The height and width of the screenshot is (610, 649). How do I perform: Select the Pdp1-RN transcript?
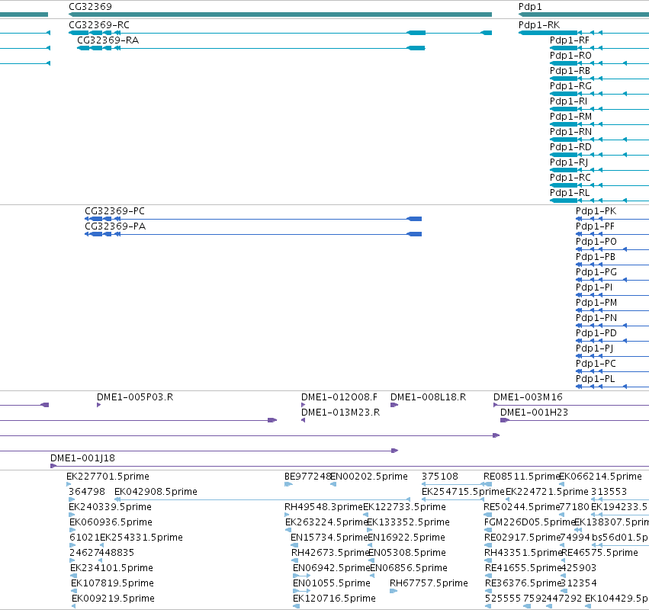[x=599, y=140]
